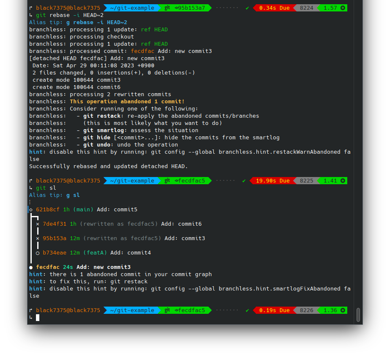Click the bold 'git restack' suggestion
Image resolution: width=390 pixels, height=357 pixels.
pos(102,116)
